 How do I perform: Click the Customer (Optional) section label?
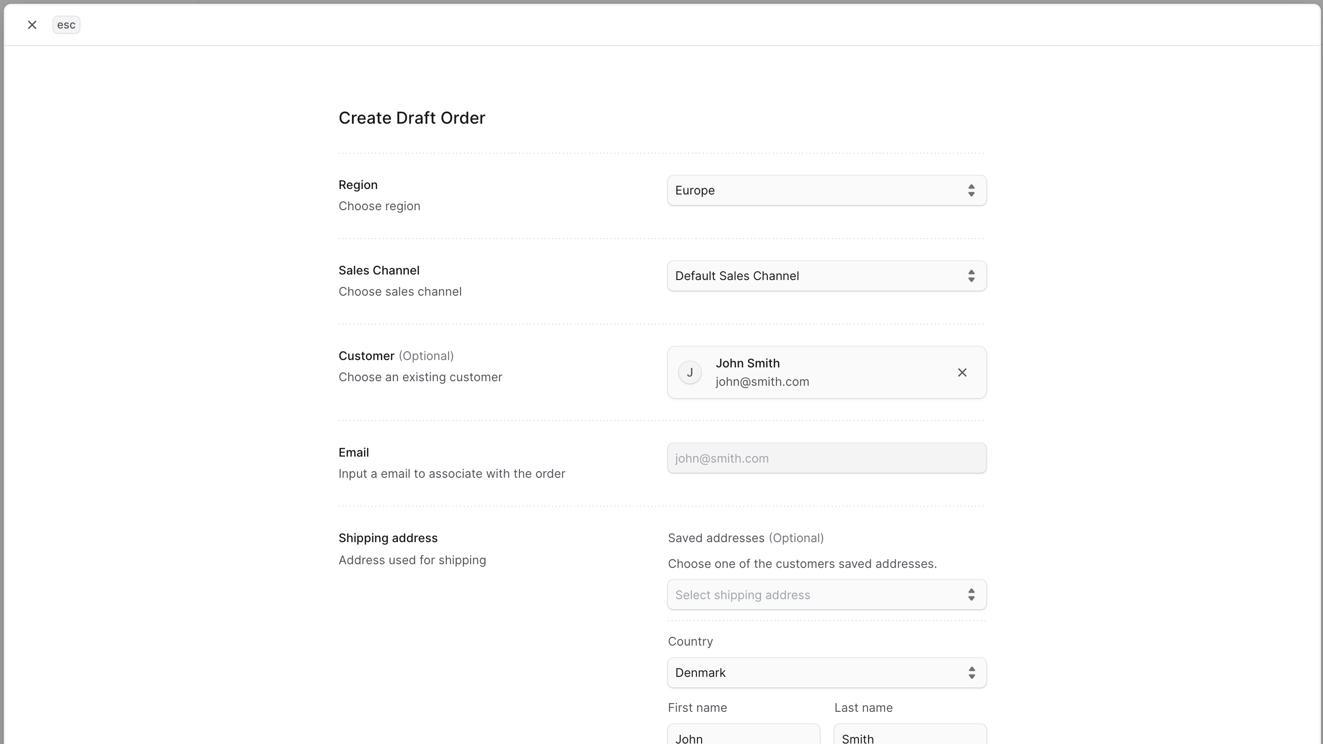pyautogui.click(x=396, y=355)
